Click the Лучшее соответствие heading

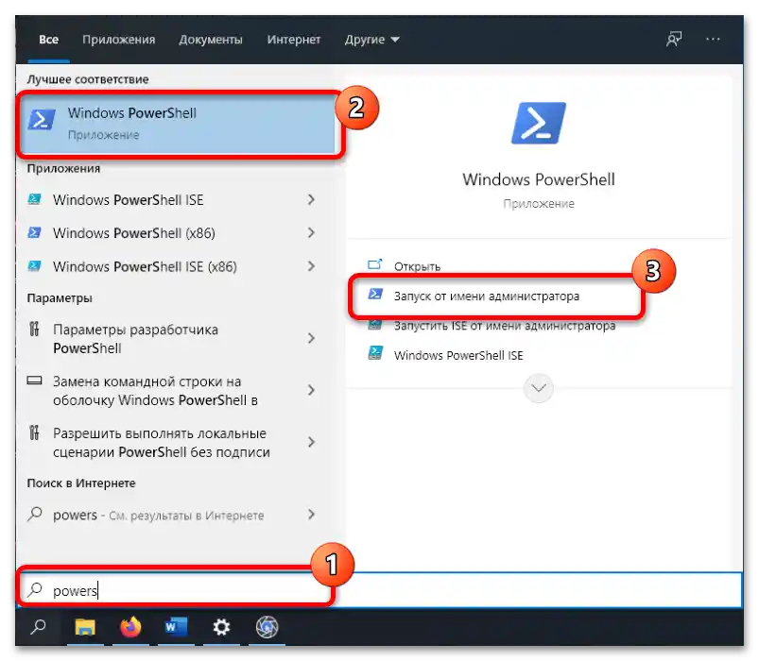88,79
